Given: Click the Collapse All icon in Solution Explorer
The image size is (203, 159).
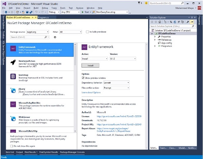Looking at the screenshot, I should click(179, 22).
